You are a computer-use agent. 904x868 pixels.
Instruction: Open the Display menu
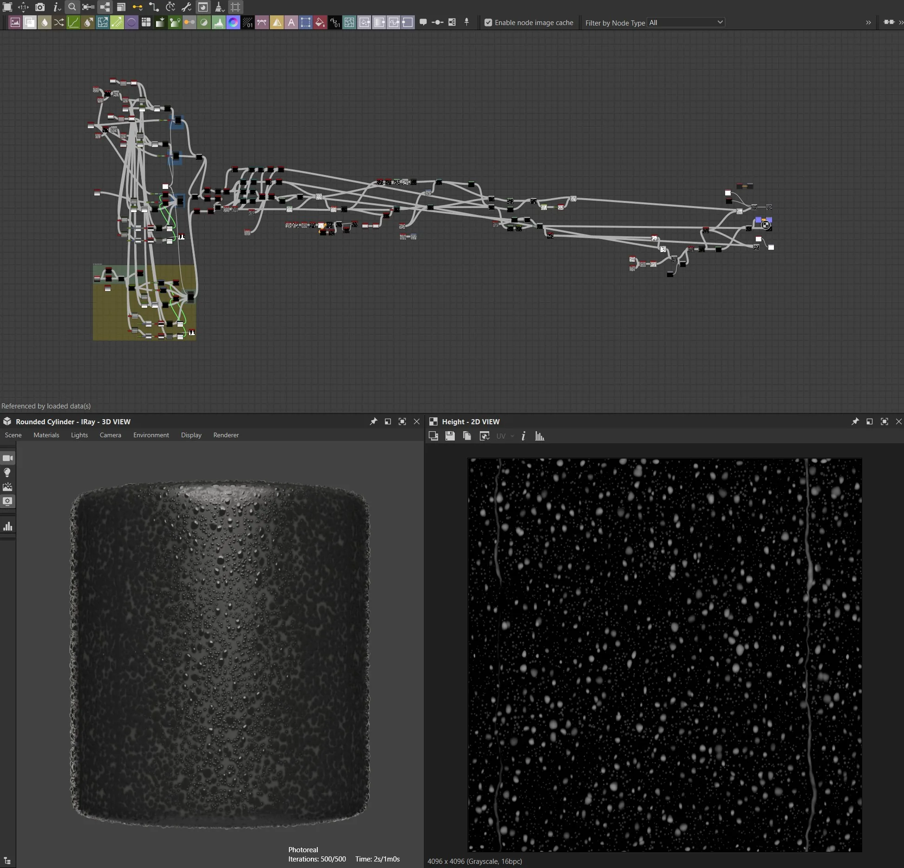coord(191,435)
